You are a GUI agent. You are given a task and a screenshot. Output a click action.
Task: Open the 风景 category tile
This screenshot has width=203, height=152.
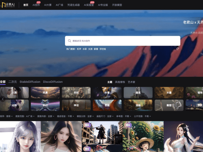tap(45, 93)
